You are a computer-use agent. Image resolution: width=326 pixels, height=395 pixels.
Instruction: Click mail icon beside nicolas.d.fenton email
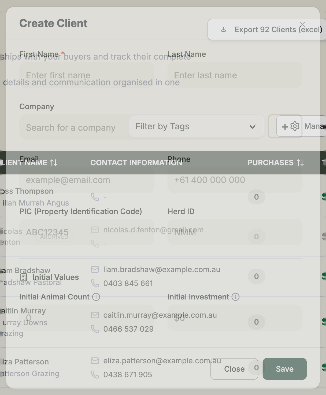95,230
